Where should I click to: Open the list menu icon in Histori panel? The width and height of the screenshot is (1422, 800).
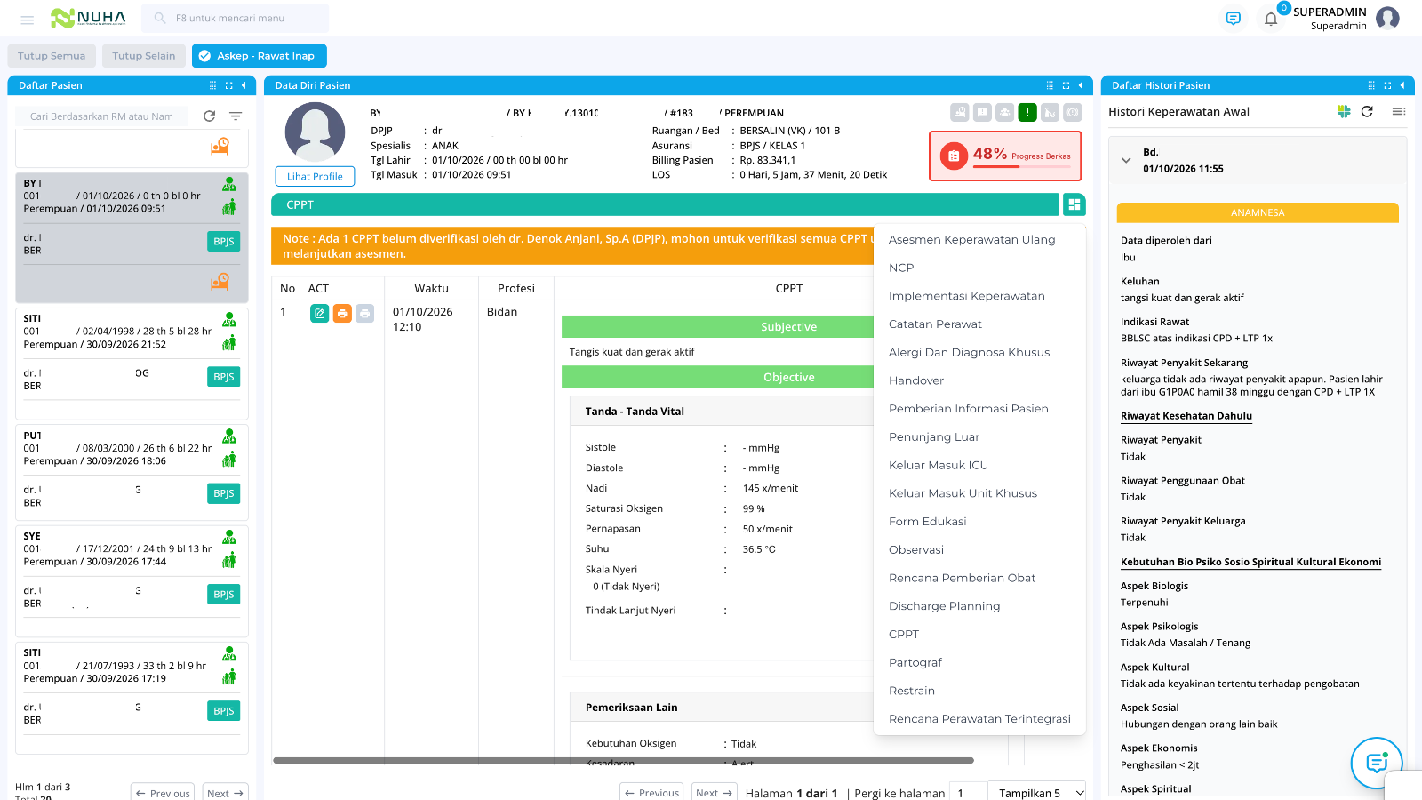(1399, 112)
